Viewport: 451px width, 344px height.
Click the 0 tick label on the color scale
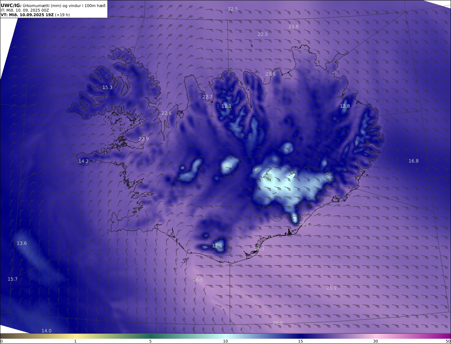pos(1,341)
